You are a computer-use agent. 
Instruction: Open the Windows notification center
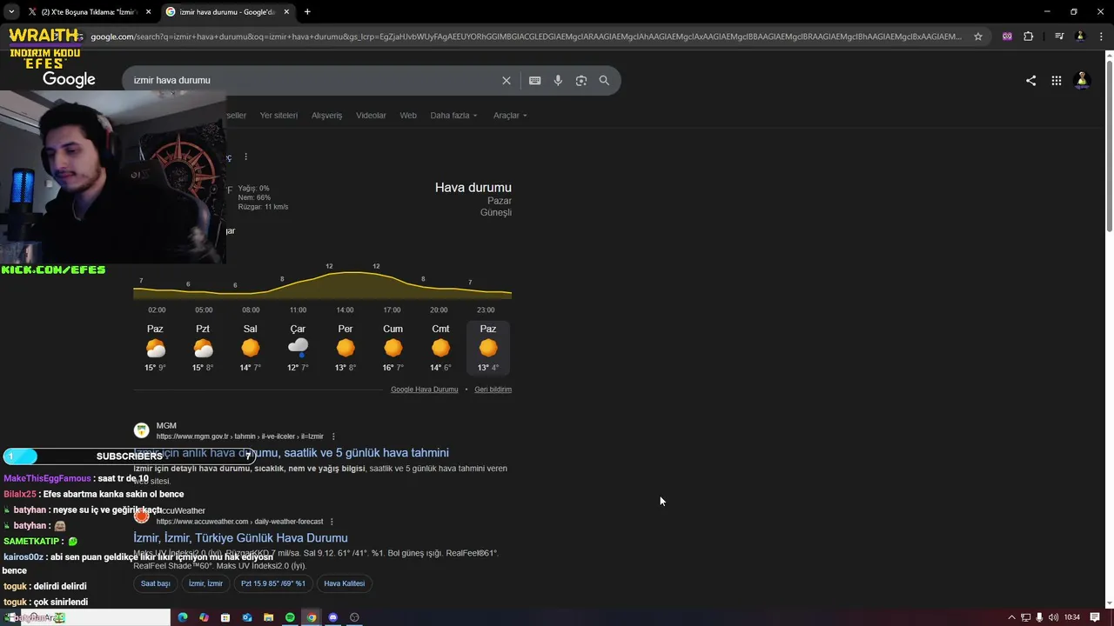[x=1095, y=617]
